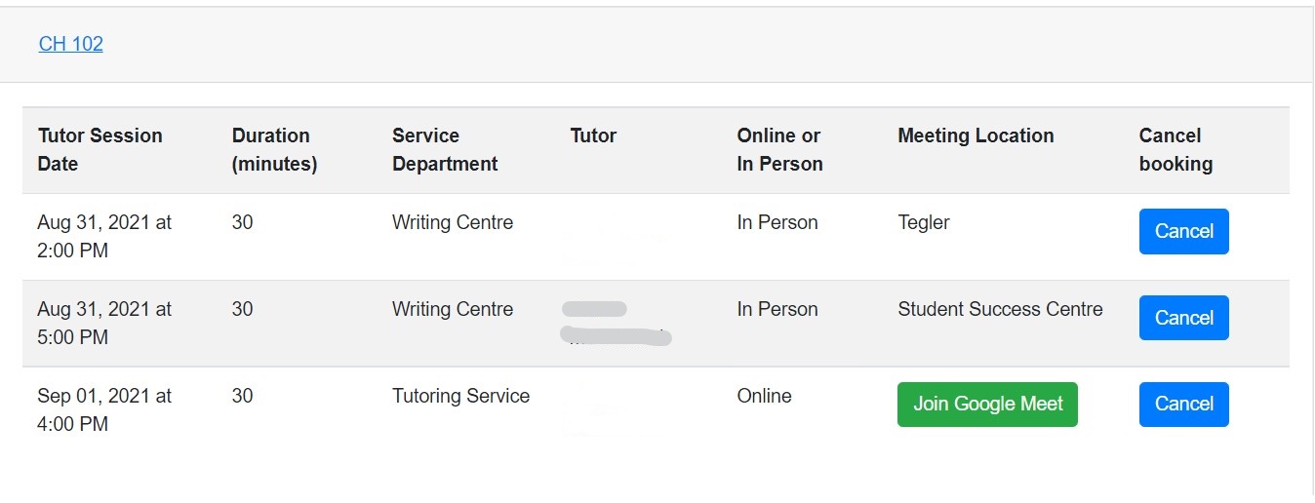This screenshot has height=503, width=1315.
Task: Select the Student Success Centre location text
Action: coord(1000,309)
